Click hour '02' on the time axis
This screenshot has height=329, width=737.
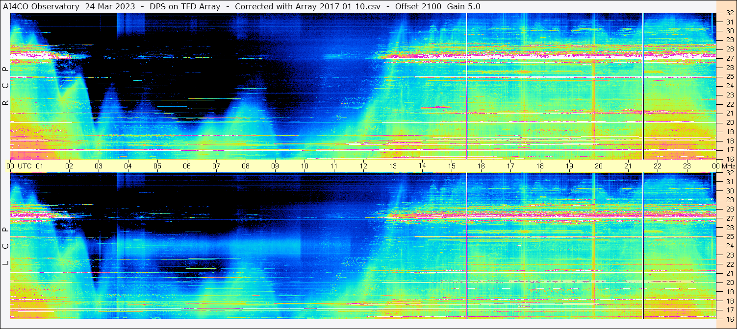(69, 166)
